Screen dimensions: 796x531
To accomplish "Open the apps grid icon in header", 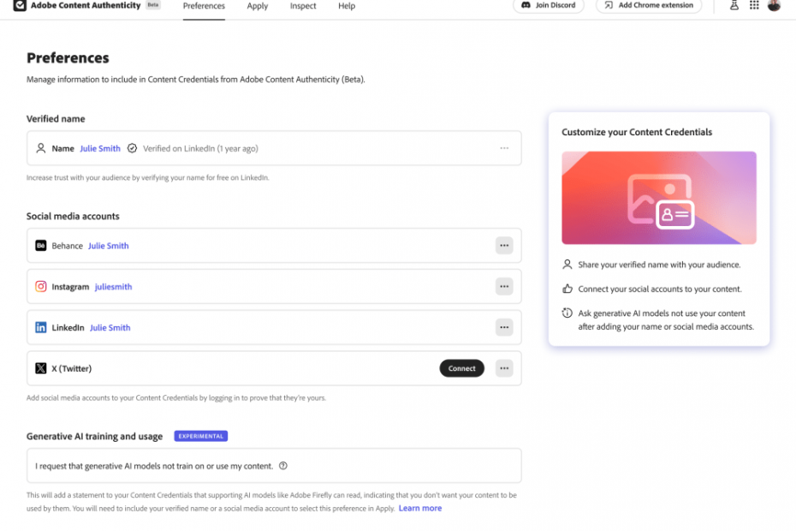I will [x=754, y=6].
